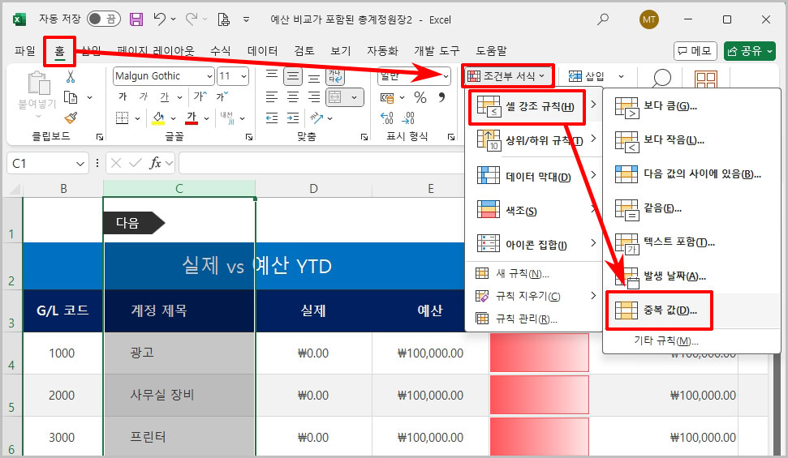Click the 다음 arrow shape button

(134, 223)
